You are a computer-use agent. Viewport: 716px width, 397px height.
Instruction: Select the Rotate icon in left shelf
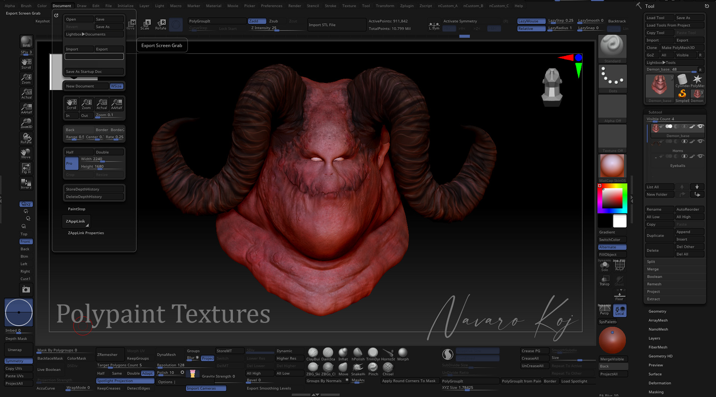[x=26, y=138]
